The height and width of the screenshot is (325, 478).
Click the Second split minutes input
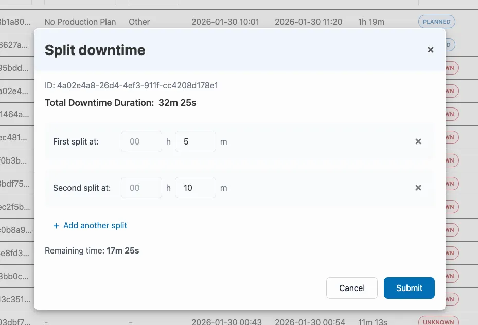tap(195, 188)
